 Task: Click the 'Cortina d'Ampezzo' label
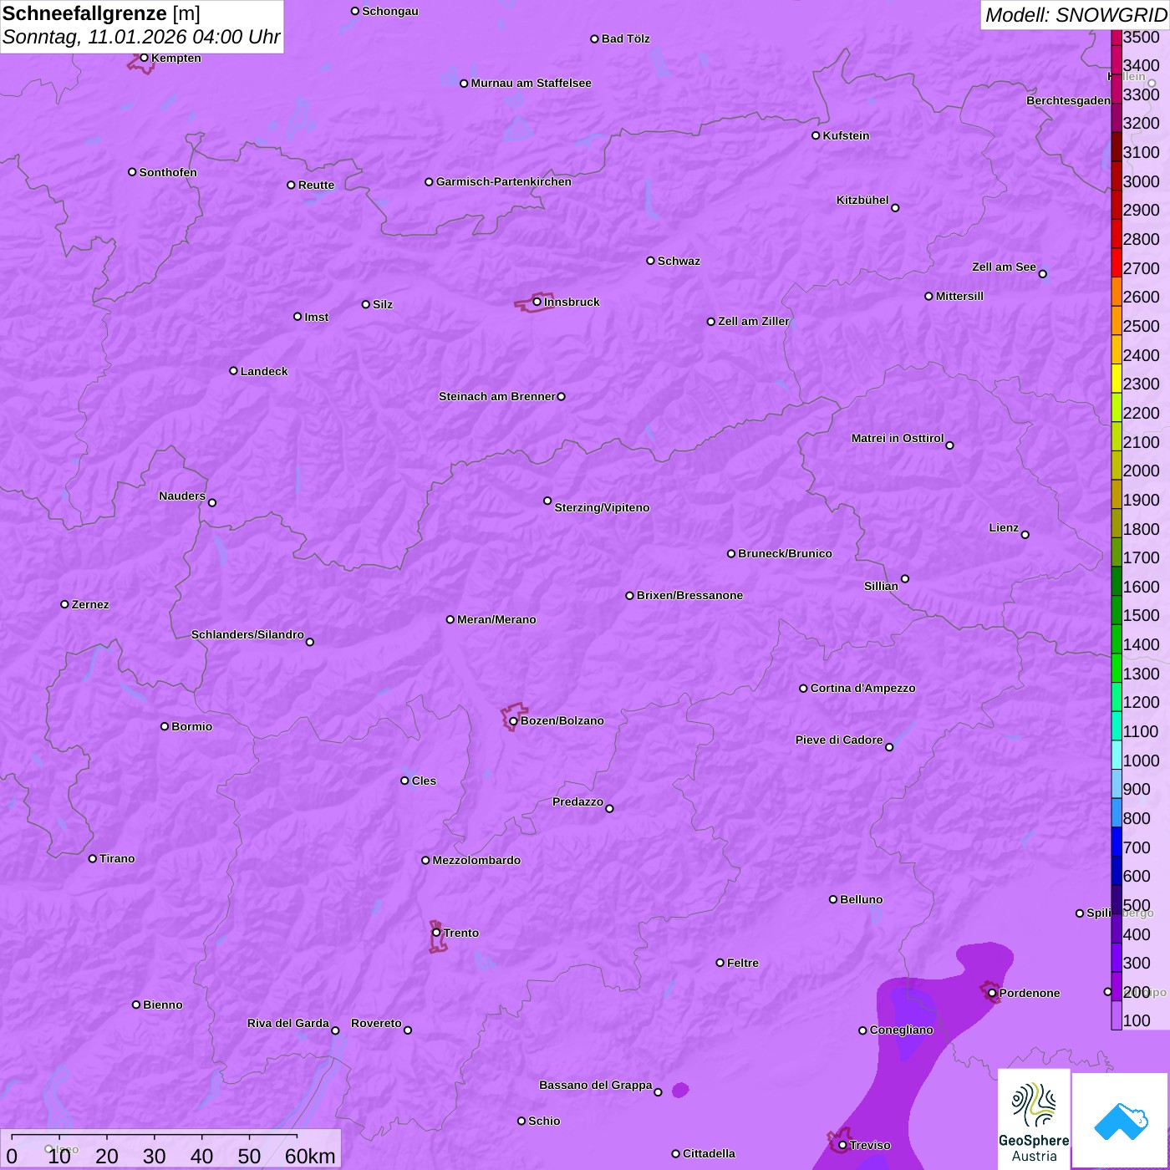coord(862,688)
